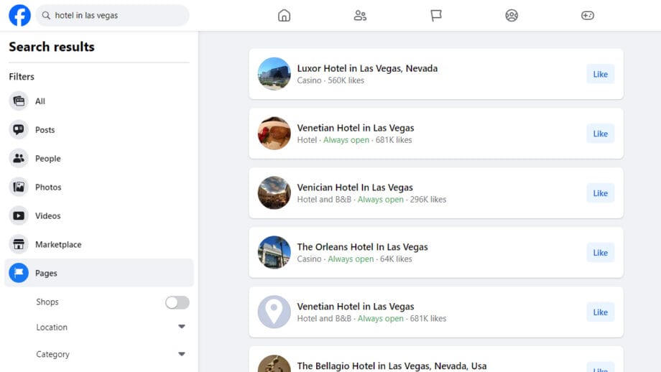Screen dimensions: 661x372
Task: Open Luxor Hotel in Las Vegas, Nevada link
Action: pos(367,68)
